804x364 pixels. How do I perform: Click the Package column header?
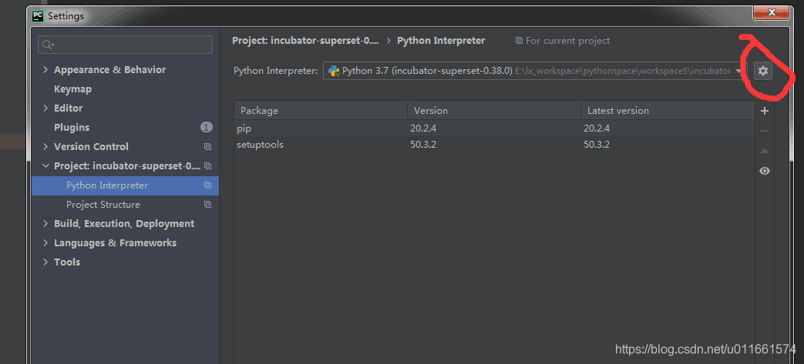tap(321, 111)
